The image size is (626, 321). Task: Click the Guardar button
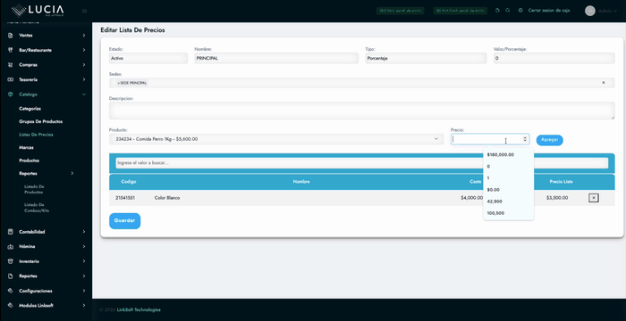pyautogui.click(x=124, y=221)
